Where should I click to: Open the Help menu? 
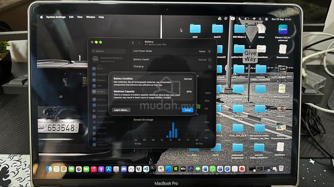point(101,17)
